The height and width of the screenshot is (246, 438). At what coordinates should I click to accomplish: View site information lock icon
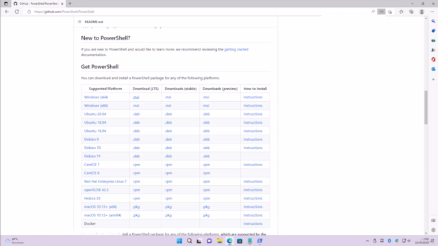point(29,12)
